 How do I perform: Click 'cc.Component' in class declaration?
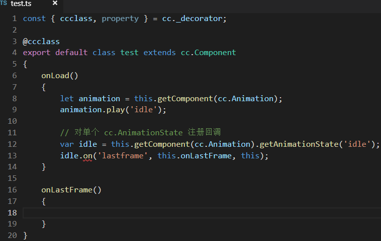(x=208, y=53)
